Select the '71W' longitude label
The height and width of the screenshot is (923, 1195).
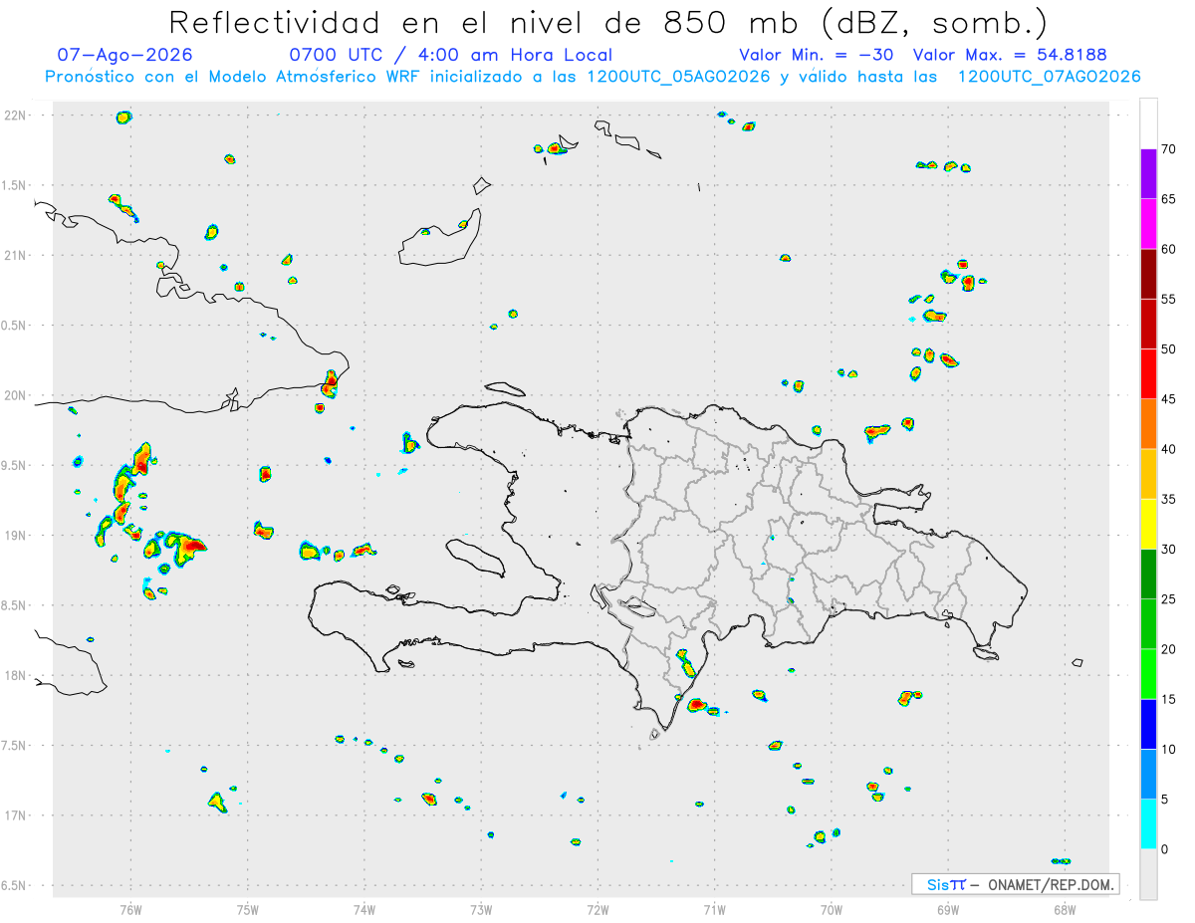click(715, 909)
